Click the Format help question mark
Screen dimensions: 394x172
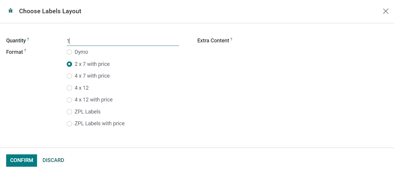25,50
